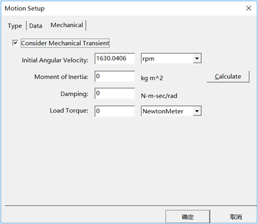Click the Load Torque label

click(x=69, y=111)
